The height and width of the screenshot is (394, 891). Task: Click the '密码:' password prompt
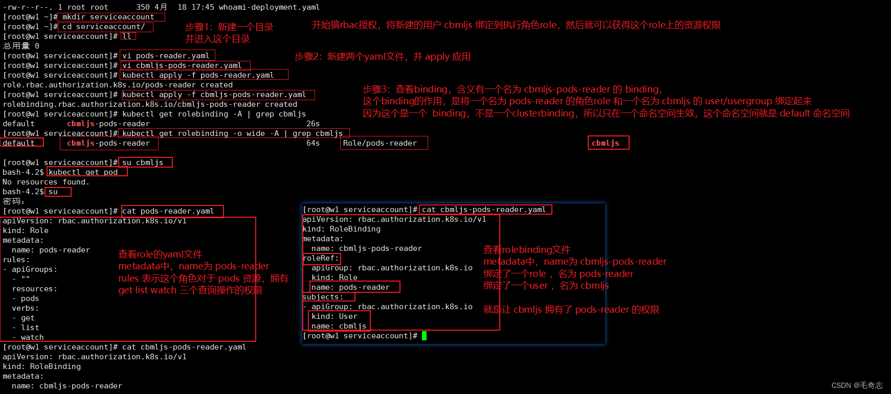(14, 201)
